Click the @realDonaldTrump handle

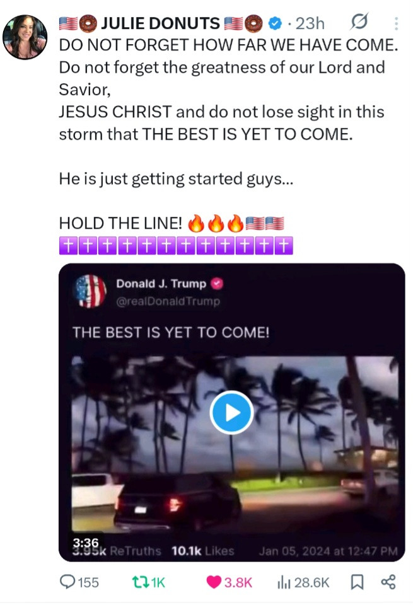(x=168, y=301)
